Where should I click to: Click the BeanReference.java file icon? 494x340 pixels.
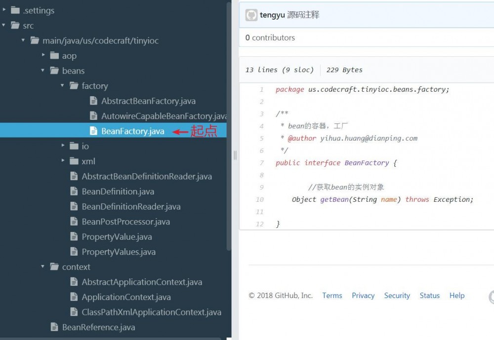[54, 327]
